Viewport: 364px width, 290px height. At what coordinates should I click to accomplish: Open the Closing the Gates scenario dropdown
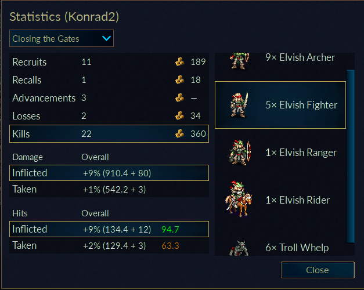pyautogui.click(x=62, y=38)
